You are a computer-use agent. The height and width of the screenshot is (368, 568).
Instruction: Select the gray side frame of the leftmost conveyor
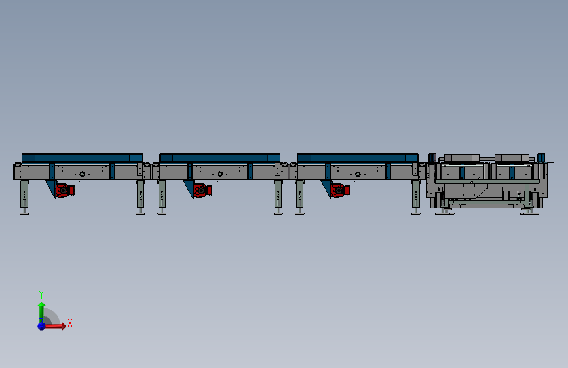click(83, 172)
